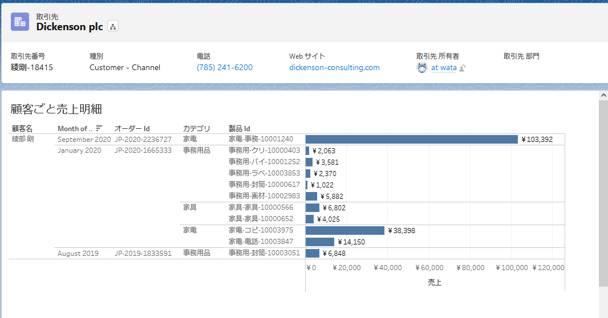This screenshot has width=608, height=318.
Task: Select product 事務用-封筒-10003051
Action: tap(265, 253)
